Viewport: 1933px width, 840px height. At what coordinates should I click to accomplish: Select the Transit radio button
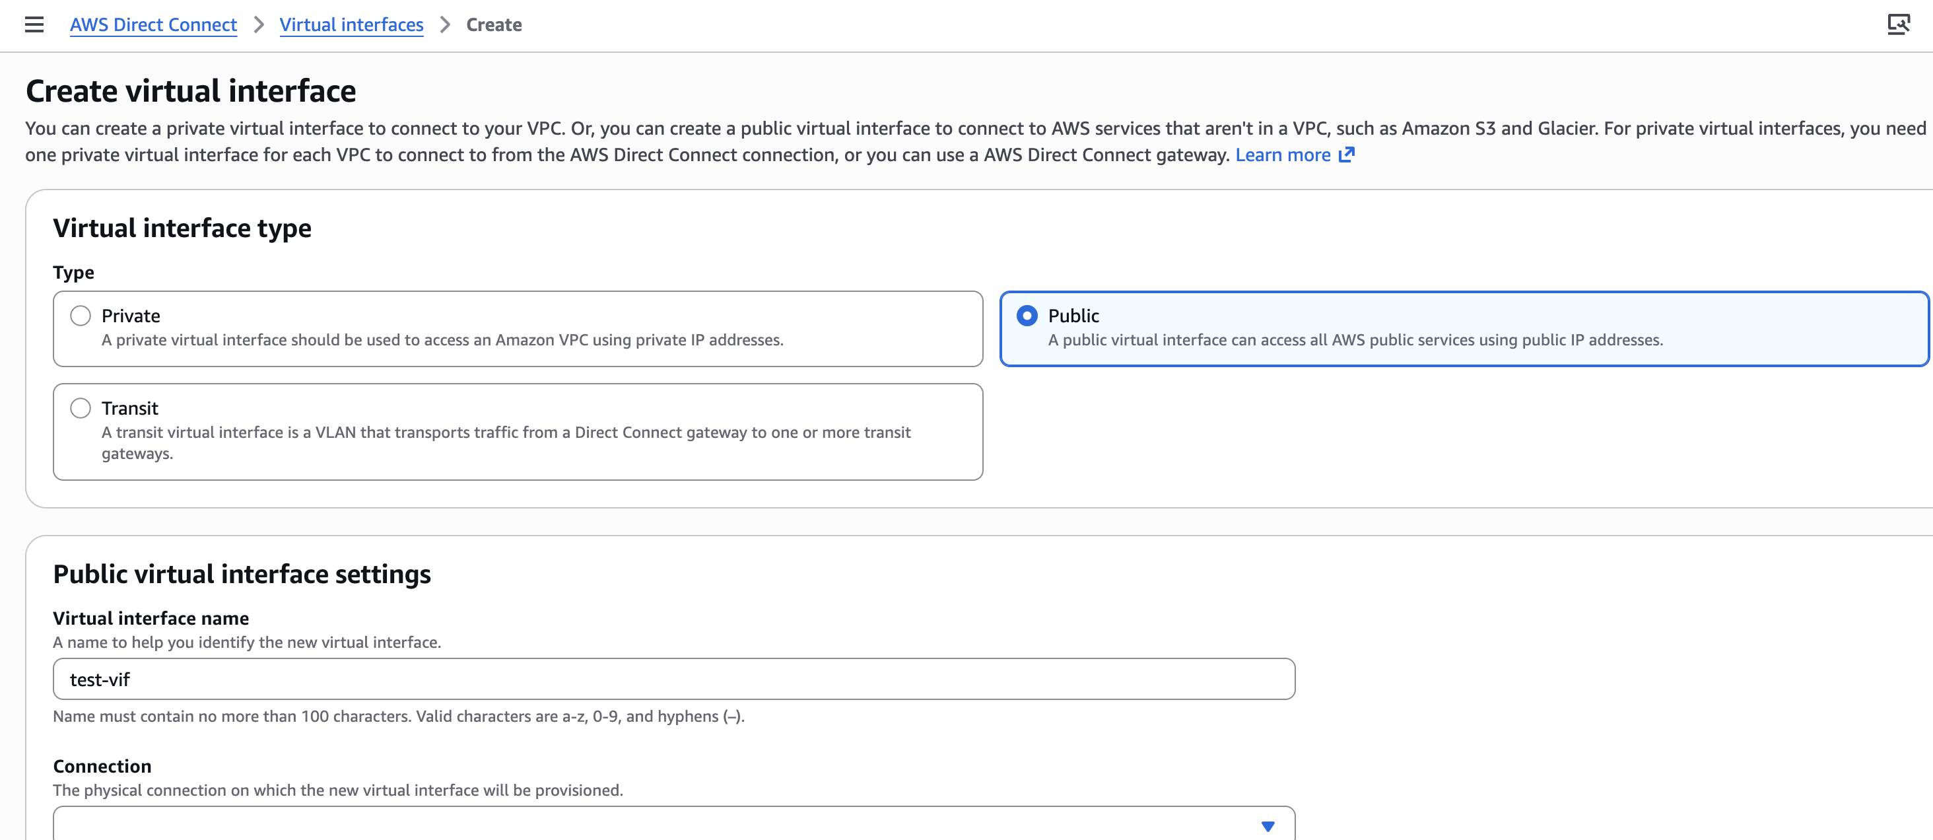tap(81, 407)
